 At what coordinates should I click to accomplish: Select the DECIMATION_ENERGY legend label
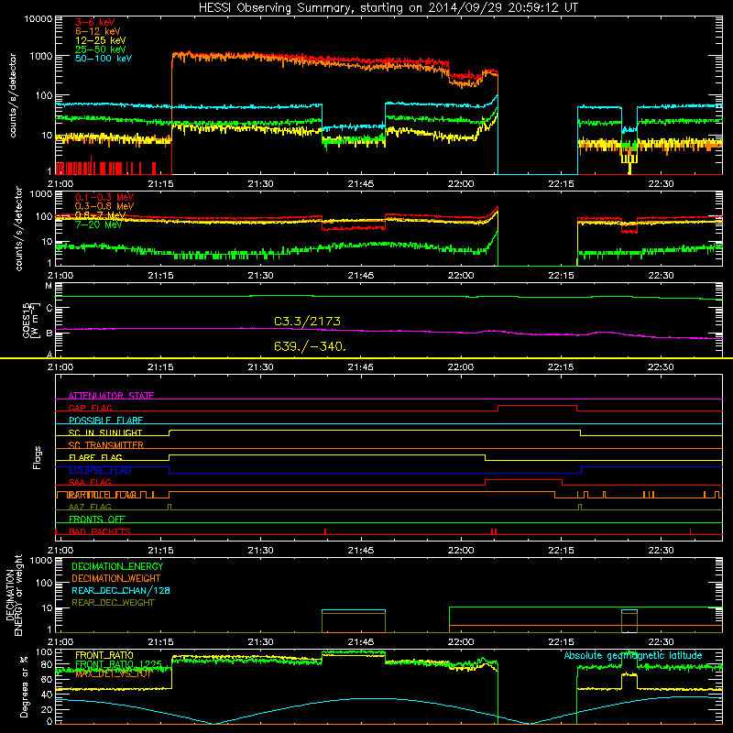pyautogui.click(x=117, y=566)
